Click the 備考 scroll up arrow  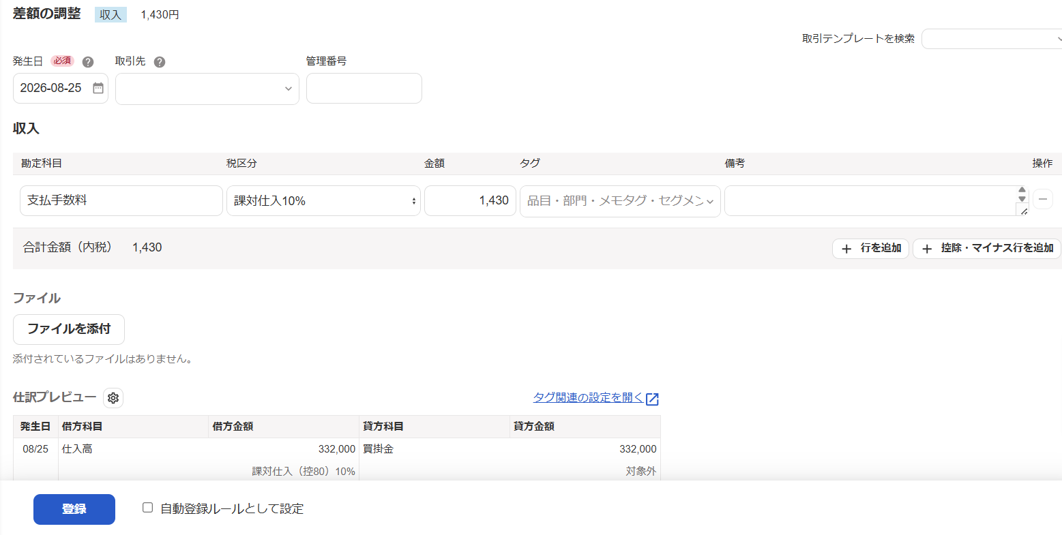[1022, 190]
